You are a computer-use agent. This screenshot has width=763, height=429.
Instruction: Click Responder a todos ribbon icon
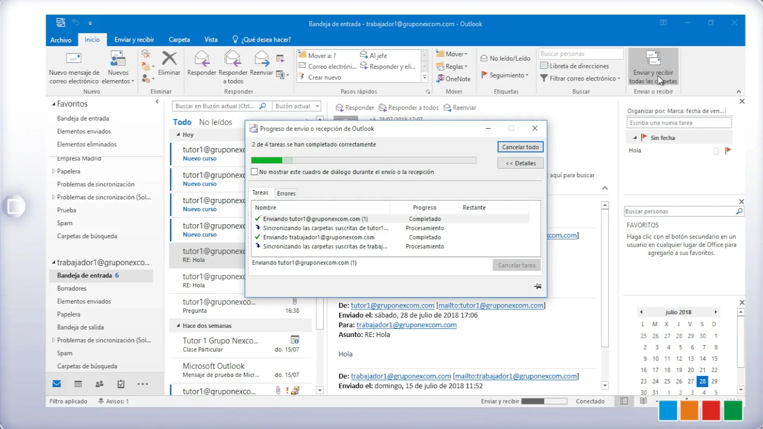coord(232,58)
